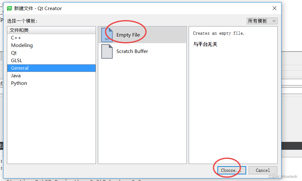Select the Scratch Buffer page icon

(x=107, y=51)
